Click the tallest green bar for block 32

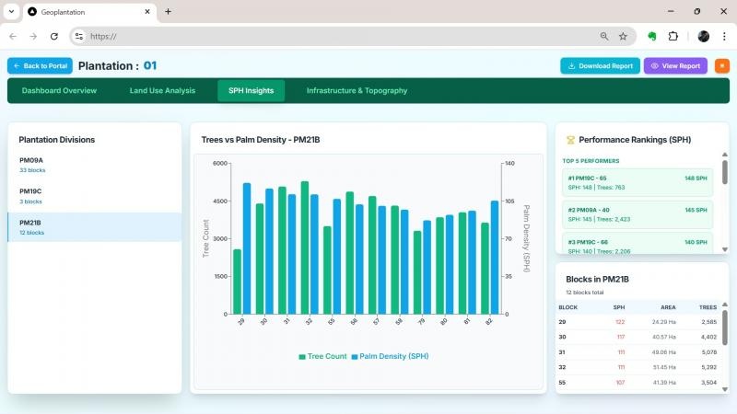pos(305,247)
